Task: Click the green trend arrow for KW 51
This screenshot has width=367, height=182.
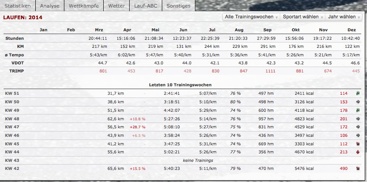Action: 358,93
